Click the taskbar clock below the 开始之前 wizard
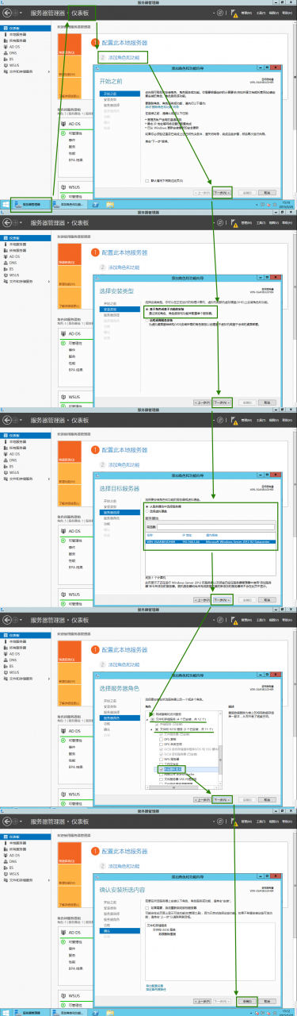Viewport: 297px width, 1016px height. click(287, 203)
